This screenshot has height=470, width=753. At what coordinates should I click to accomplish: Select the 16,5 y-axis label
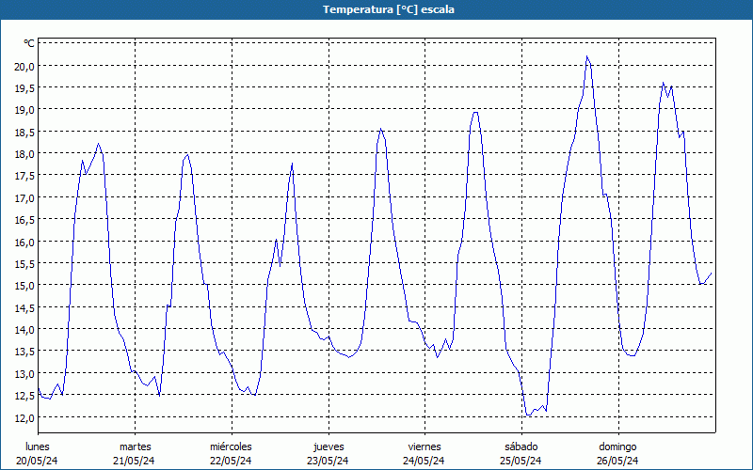24,220
